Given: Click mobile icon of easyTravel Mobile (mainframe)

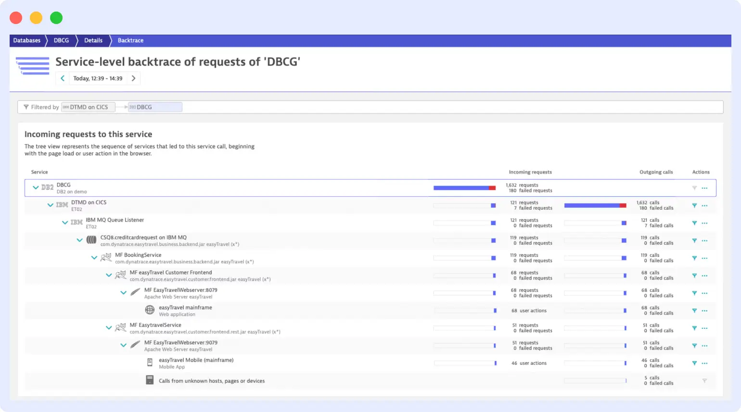Looking at the screenshot, I should [150, 362].
